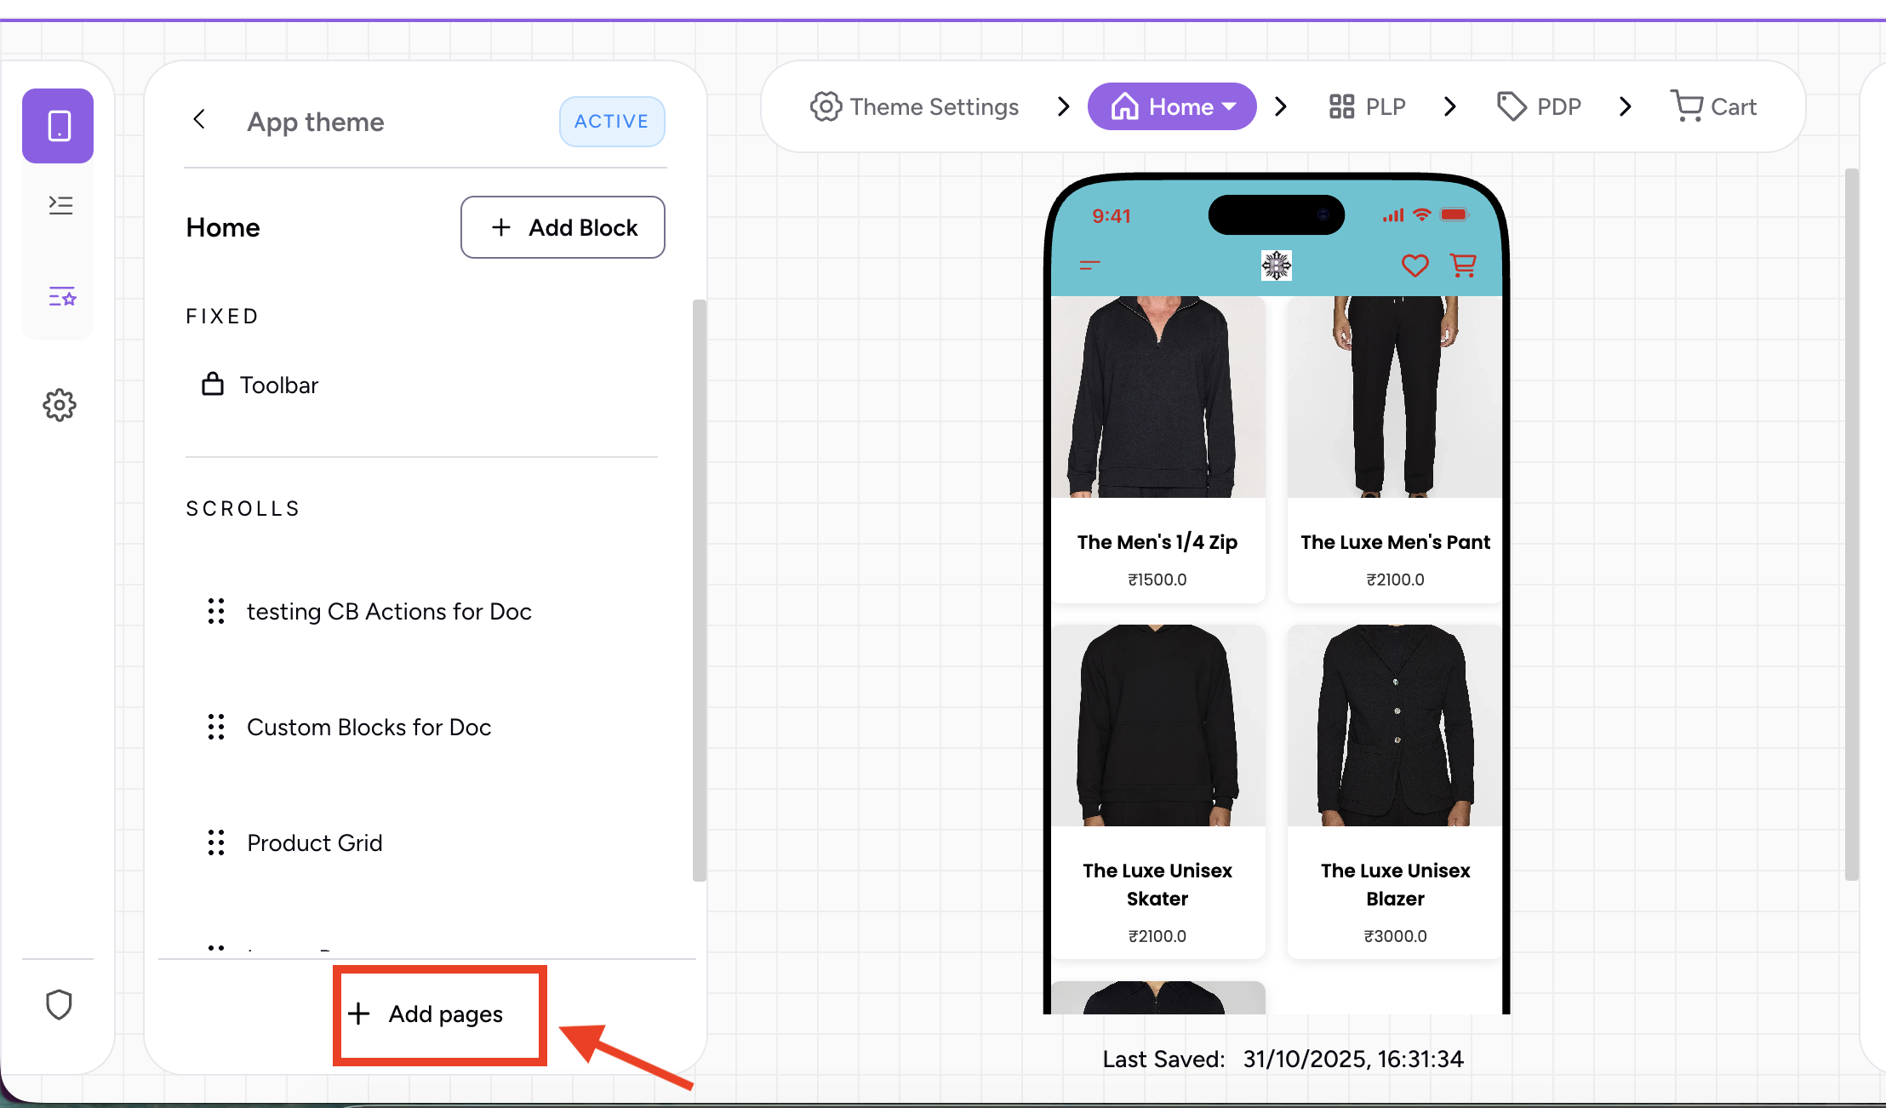This screenshot has height=1108, width=1886.
Task: Select the Product Grid block
Action: (314, 842)
